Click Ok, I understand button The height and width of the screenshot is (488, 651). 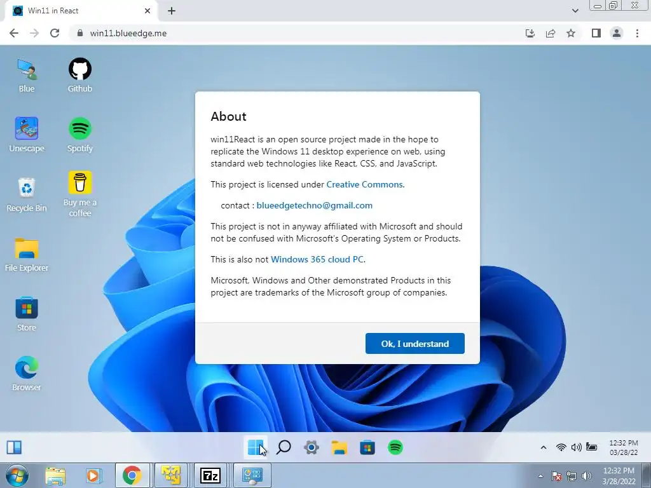point(415,344)
